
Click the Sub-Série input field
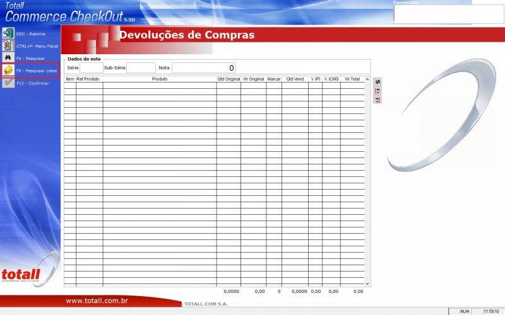click(141, 67)
